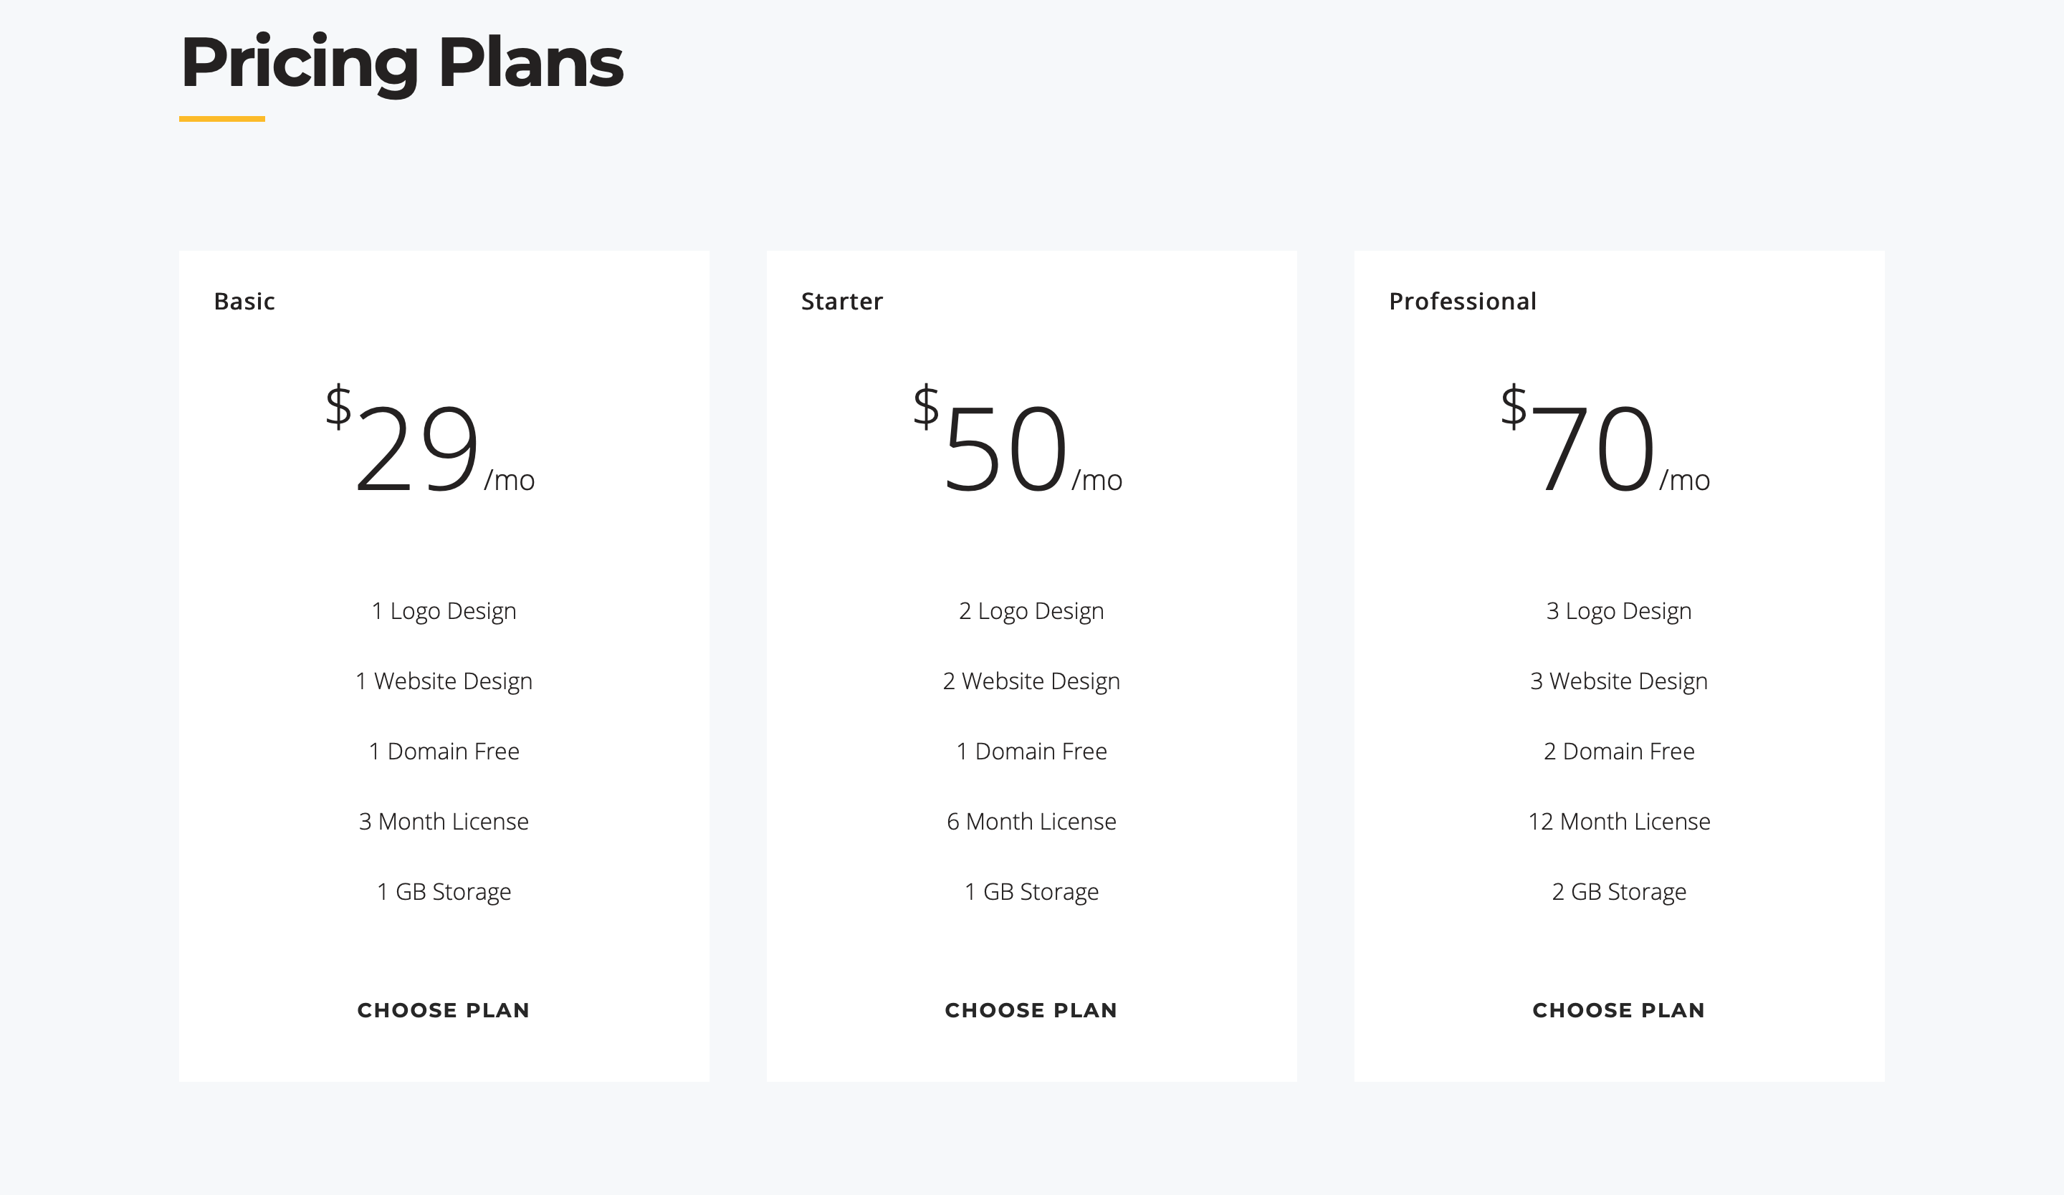This screenshot has width=2064, height=1195.
Task: Click the yellow underline below the heading
Action: (222, 119)
